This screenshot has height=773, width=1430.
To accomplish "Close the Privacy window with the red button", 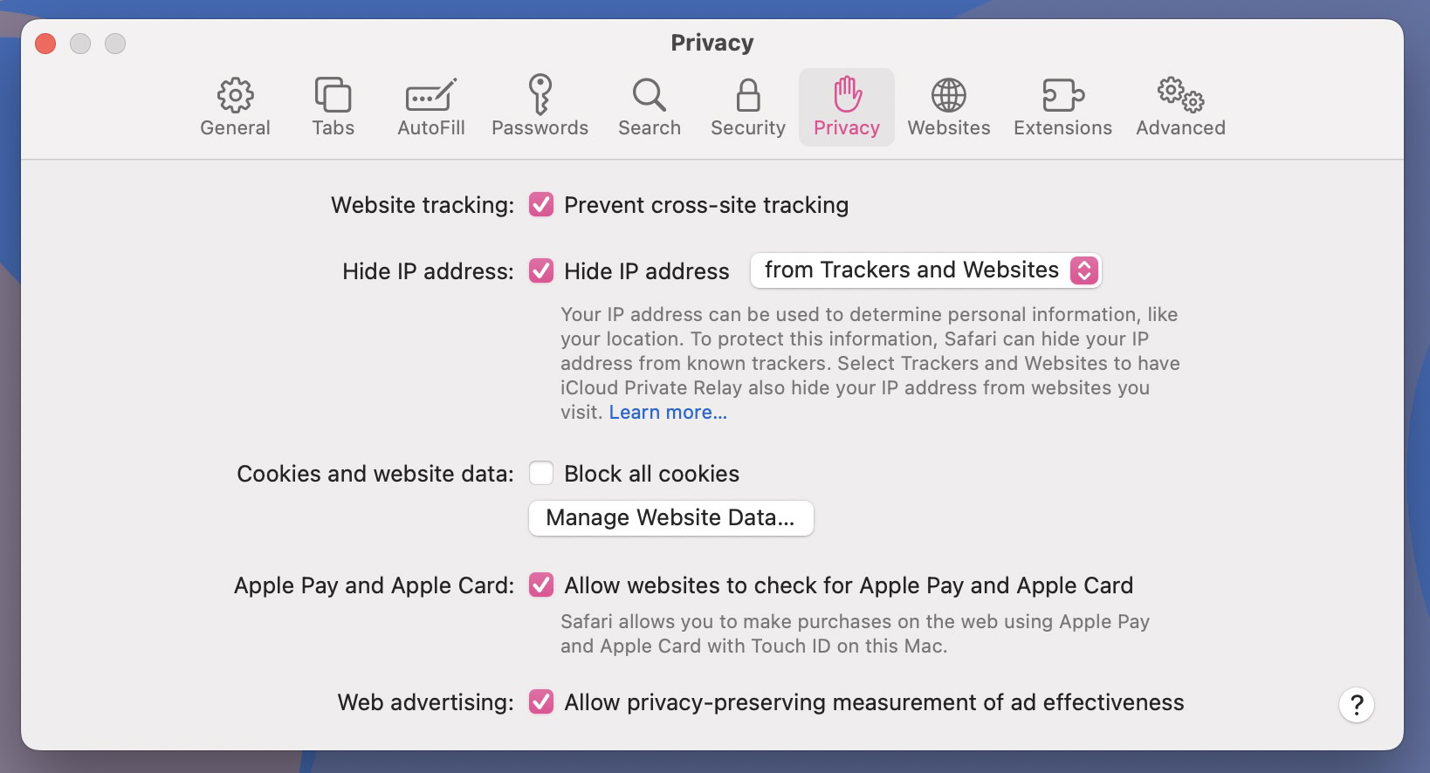I will point(45,44).
